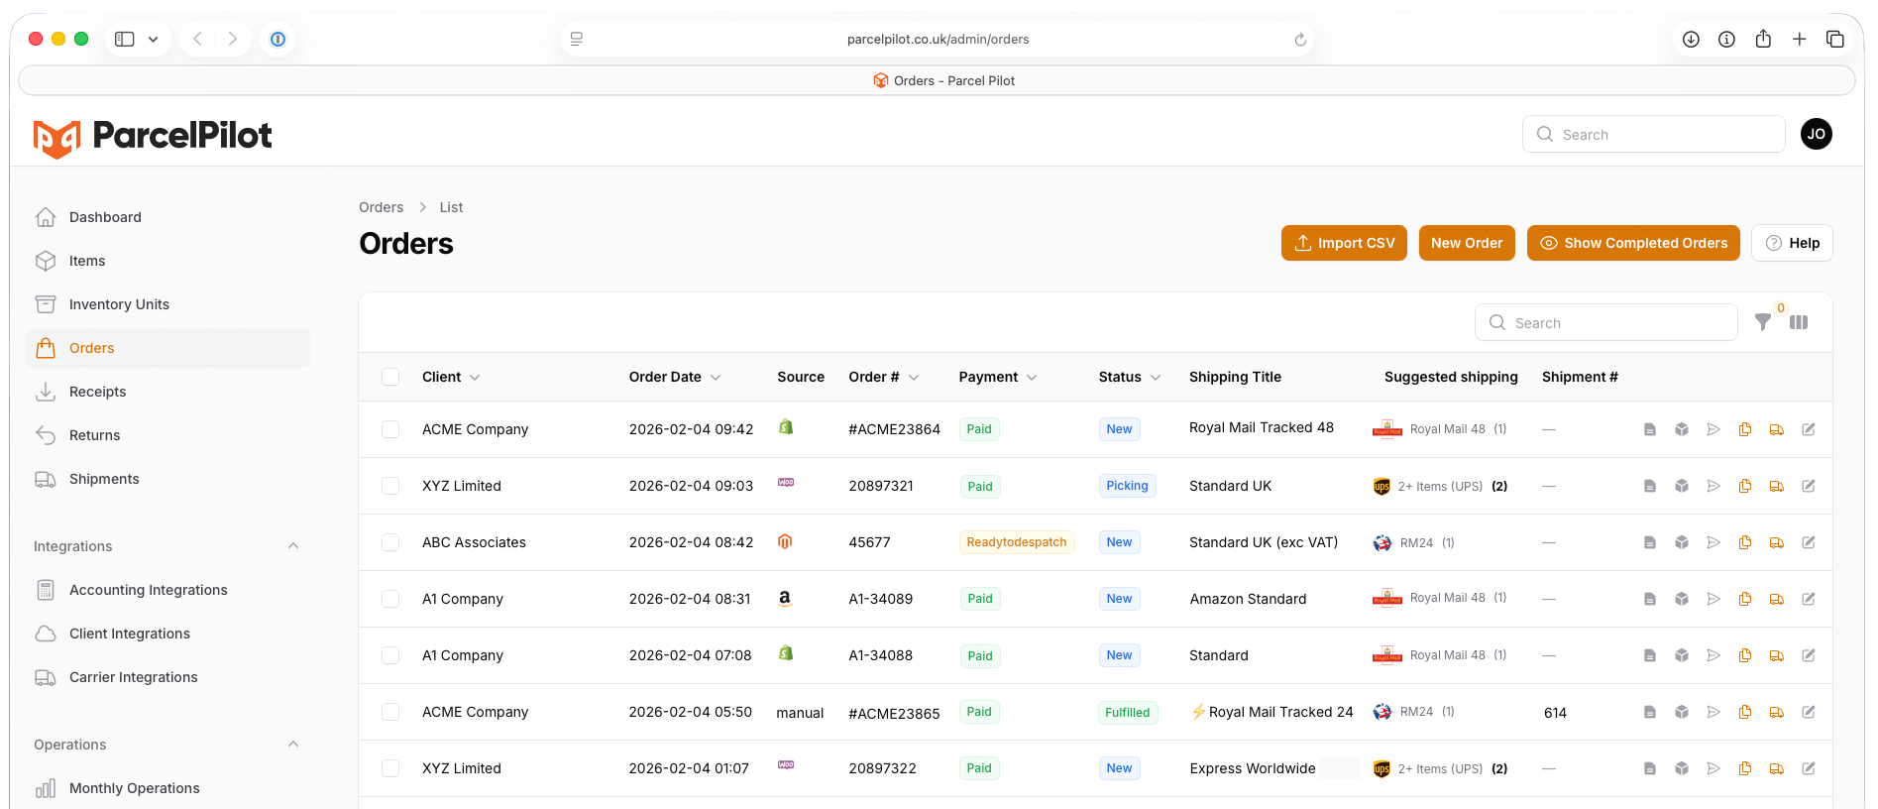1878x809 pixels.
Task: Sort by Order Date column header
Action: pyautogui.click(x=675, y=377)
